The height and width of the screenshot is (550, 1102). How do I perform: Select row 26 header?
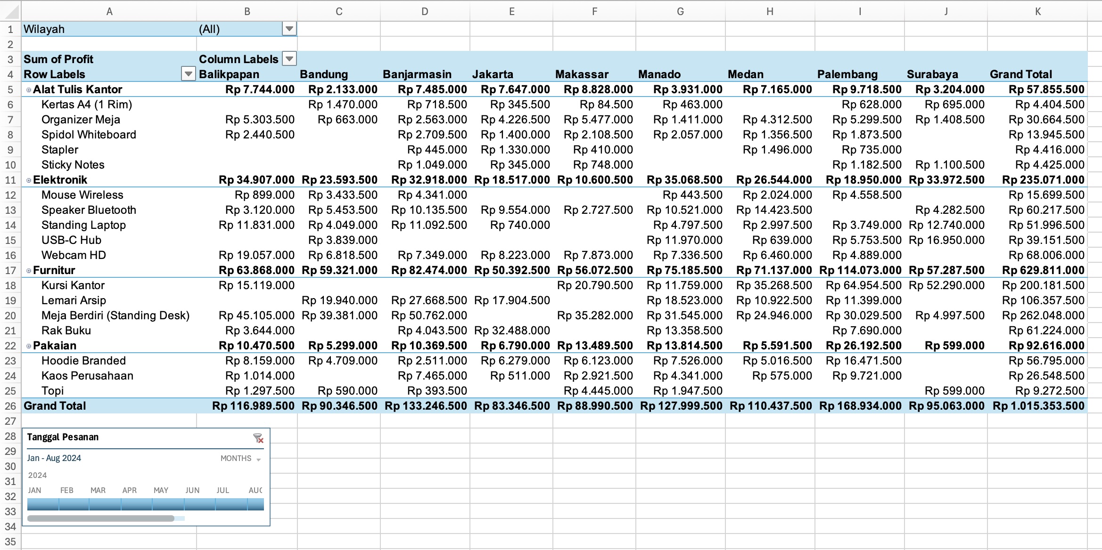[10, 406]
